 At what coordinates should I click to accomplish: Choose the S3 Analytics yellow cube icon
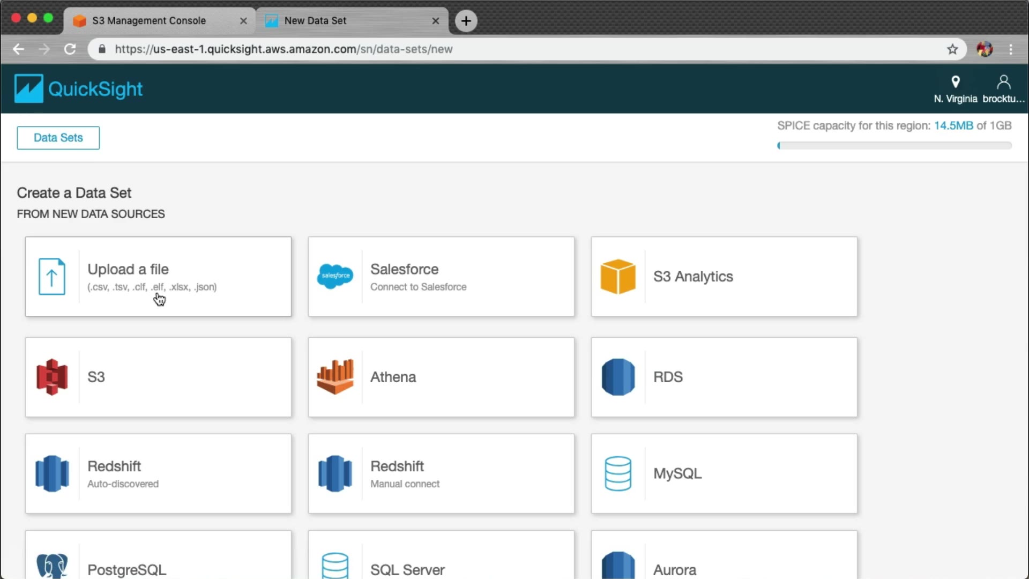click(x=618, y=277)
